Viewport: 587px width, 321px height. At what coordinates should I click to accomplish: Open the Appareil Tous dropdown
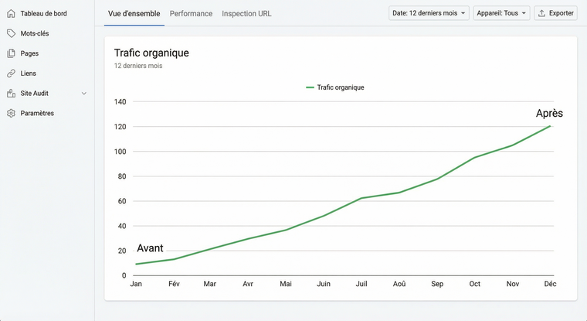[501, 13]
